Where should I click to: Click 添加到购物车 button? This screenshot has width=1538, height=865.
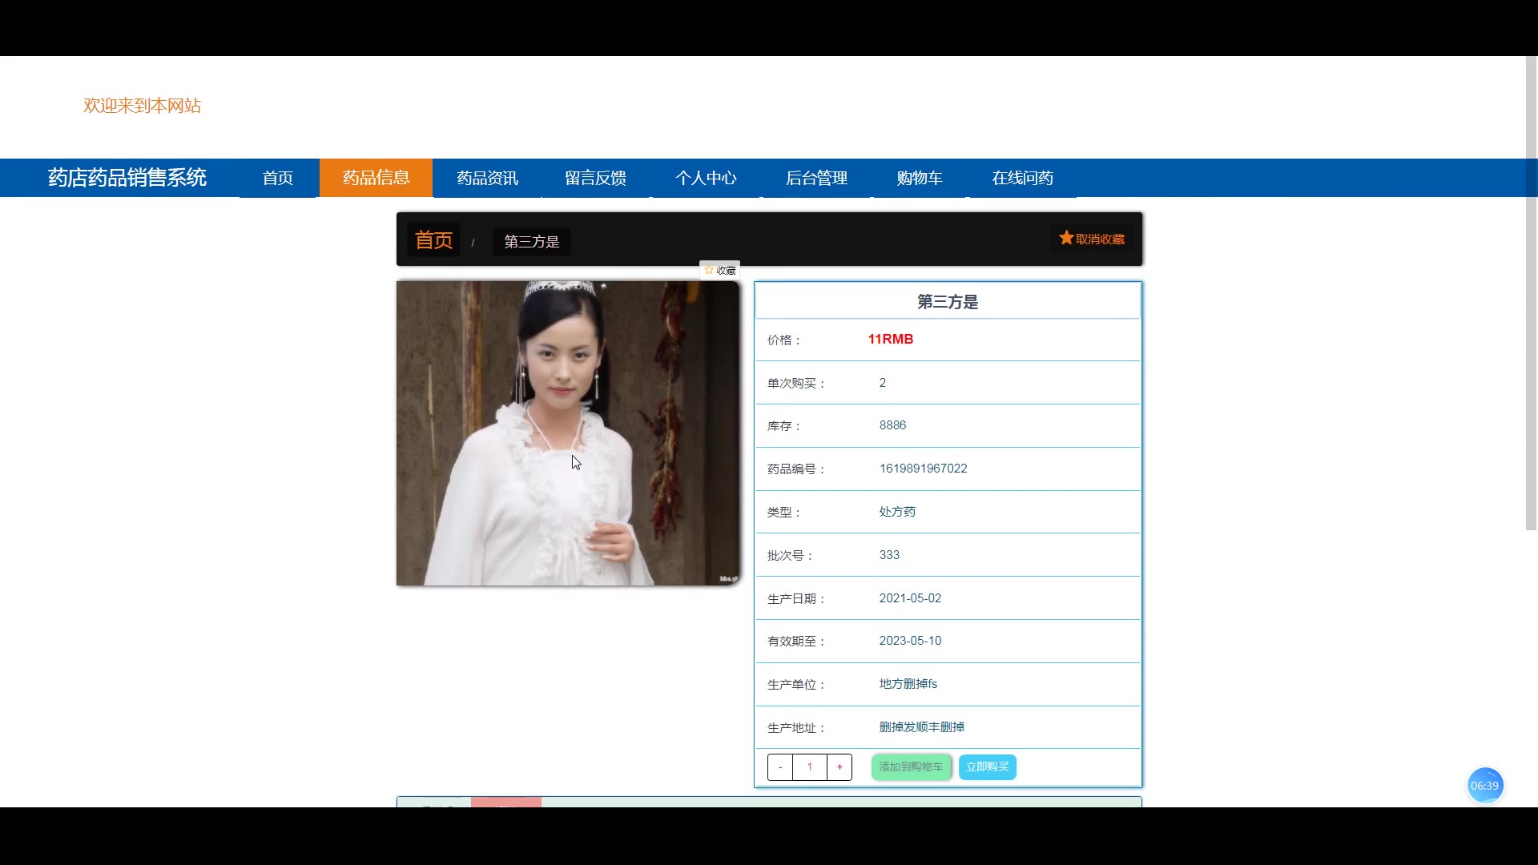(x=911, y=767)
